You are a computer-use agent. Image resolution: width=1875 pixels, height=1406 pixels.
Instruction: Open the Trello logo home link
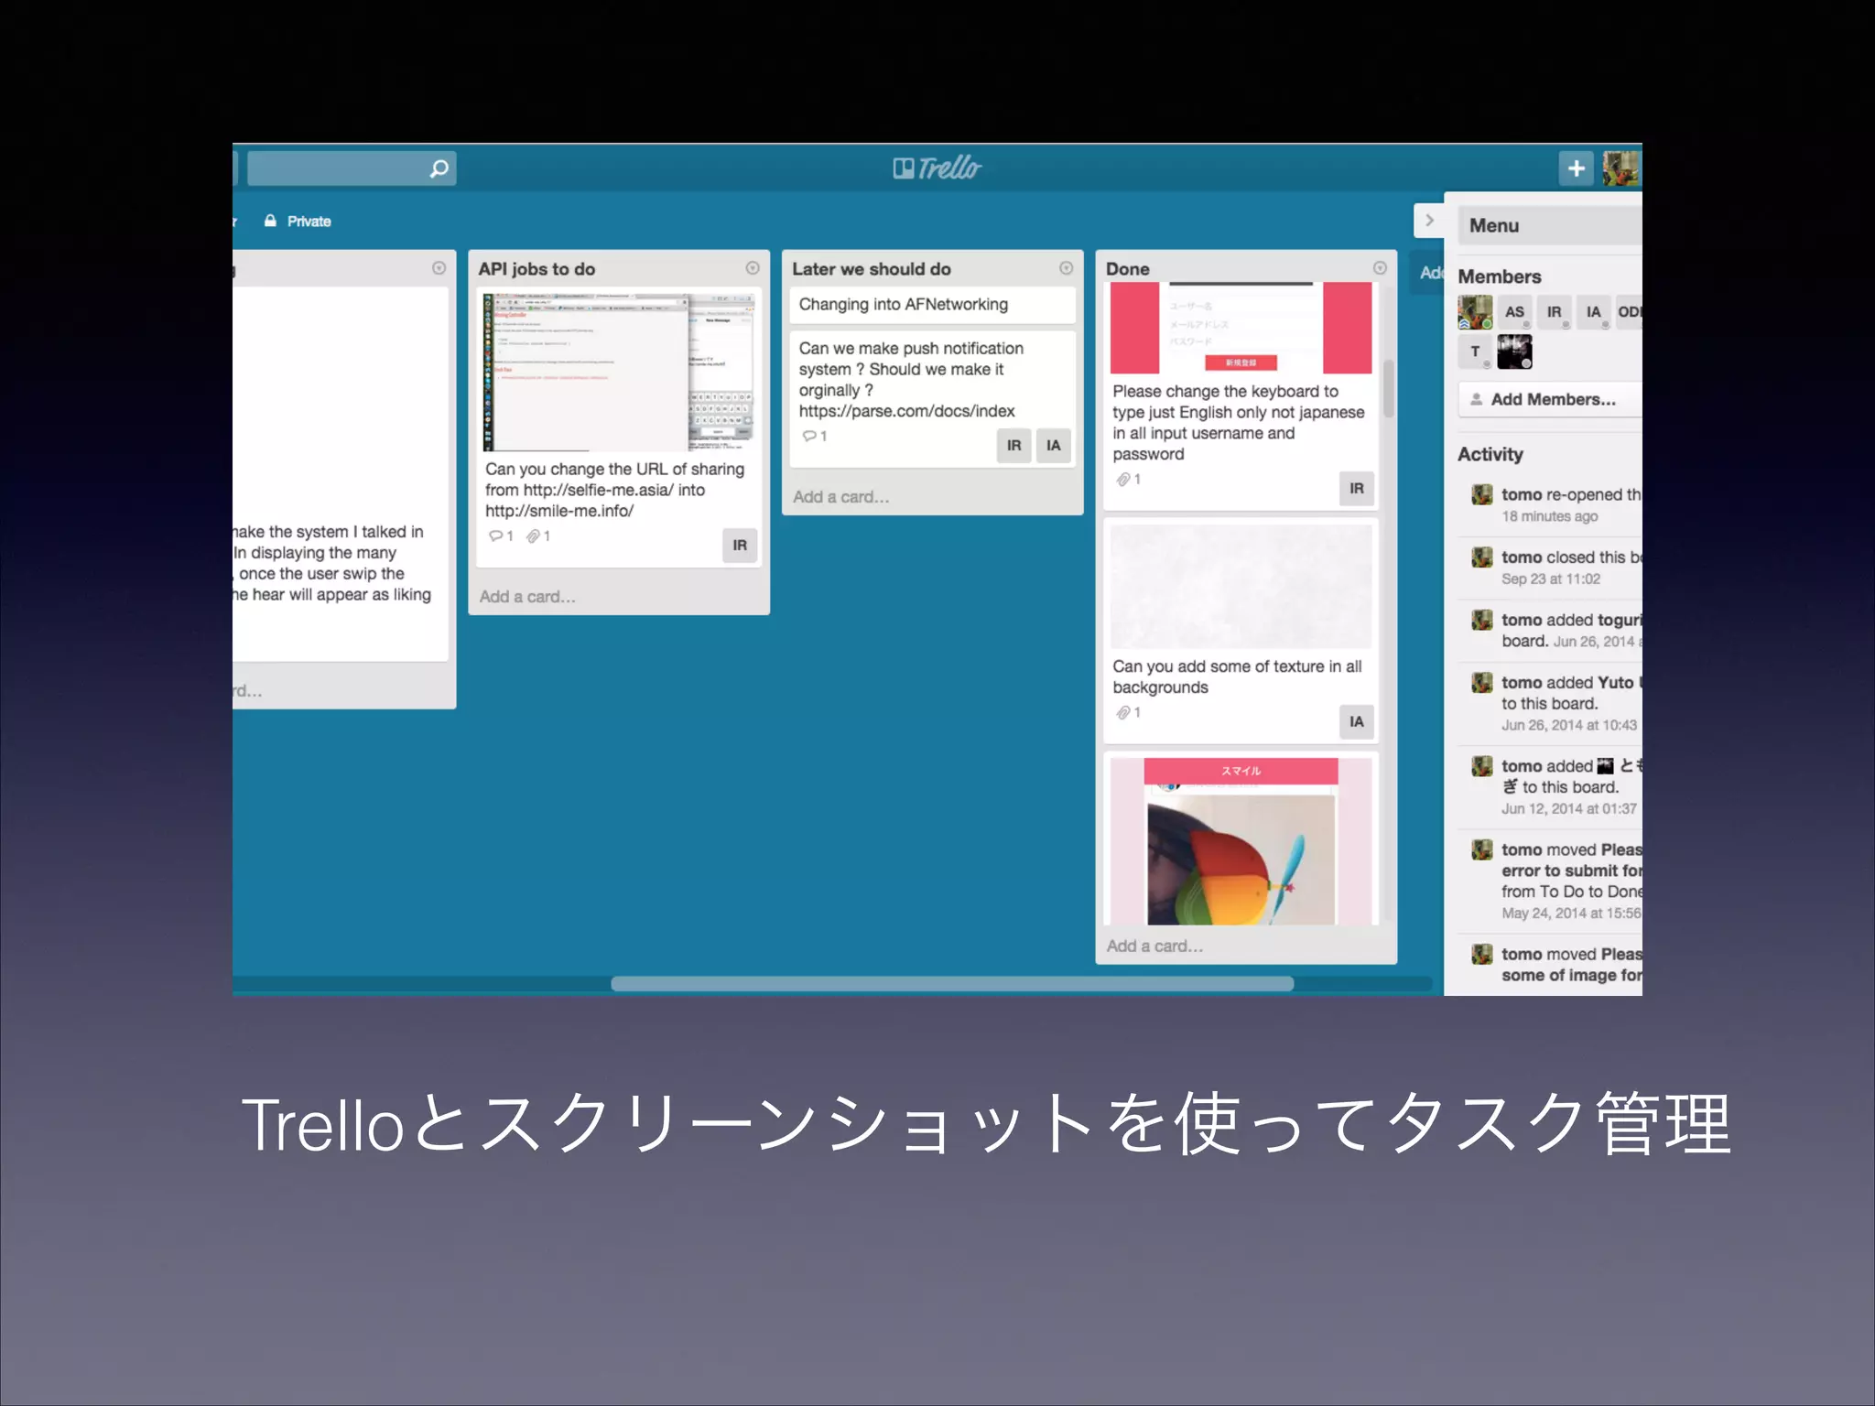[x=937, y=168]
